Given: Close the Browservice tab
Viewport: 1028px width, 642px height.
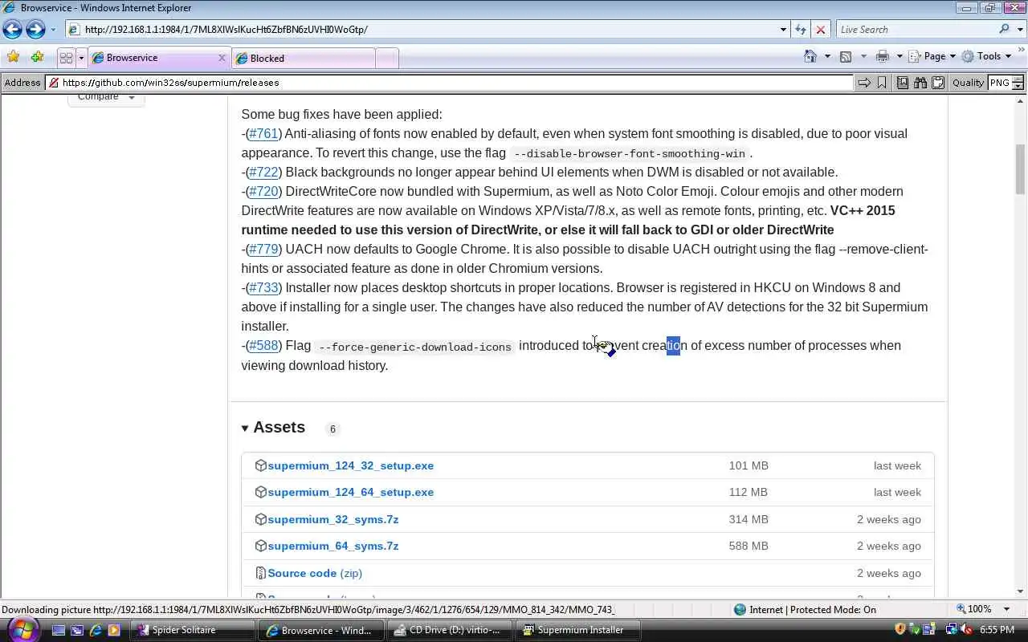Looking at the screenshot, I should (x=222, y=58).
